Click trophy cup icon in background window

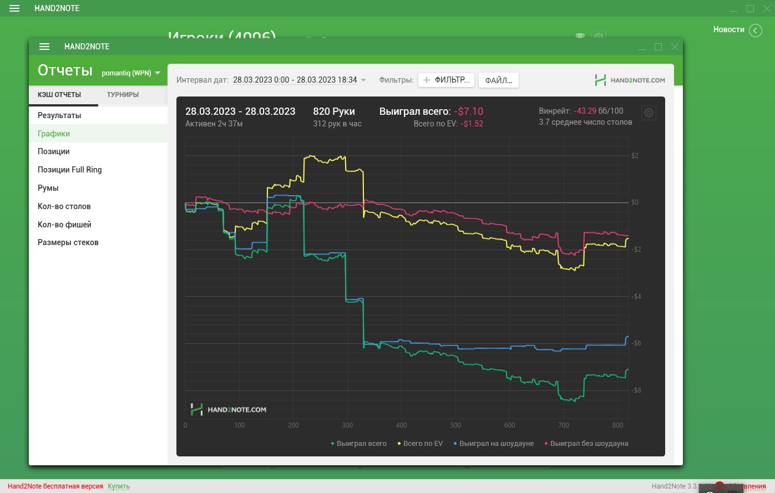click(x=580, y=35)
